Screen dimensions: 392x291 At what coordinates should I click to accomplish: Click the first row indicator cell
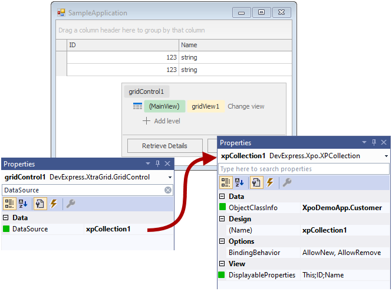pos(61,57)
